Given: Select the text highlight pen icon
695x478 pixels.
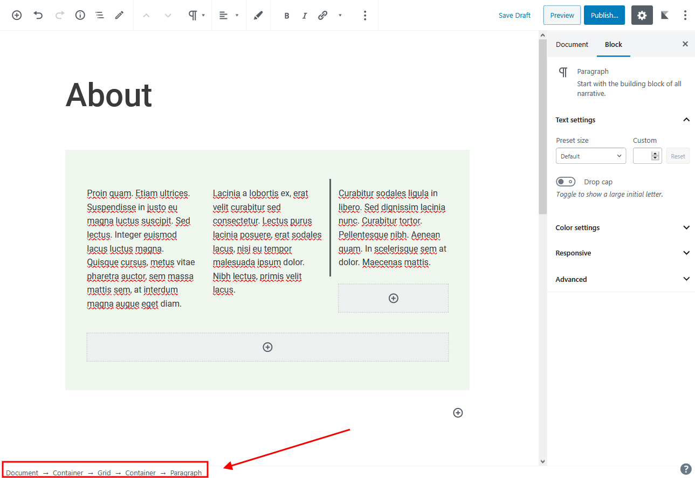Looking at the screenshot, I should click(x=258, y=15).
